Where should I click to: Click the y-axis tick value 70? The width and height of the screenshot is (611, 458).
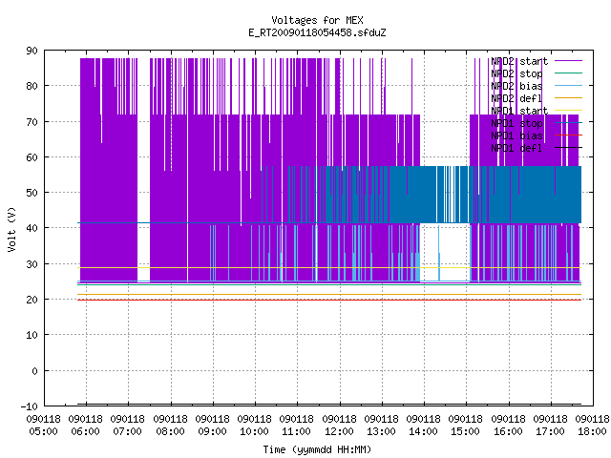[32, 122]
